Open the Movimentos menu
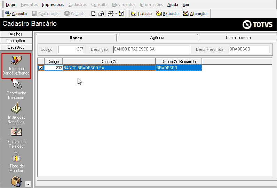 tap(124, 5)
